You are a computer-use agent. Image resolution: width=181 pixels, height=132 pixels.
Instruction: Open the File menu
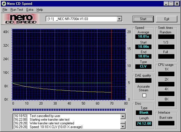[x=5, y=10]
